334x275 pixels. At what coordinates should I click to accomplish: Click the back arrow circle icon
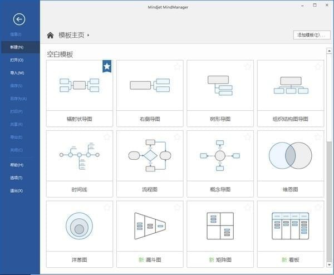[x=19, y=20]
